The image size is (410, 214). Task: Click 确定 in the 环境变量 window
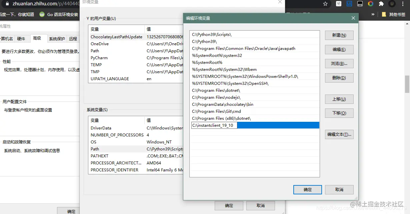click(229, 206)
